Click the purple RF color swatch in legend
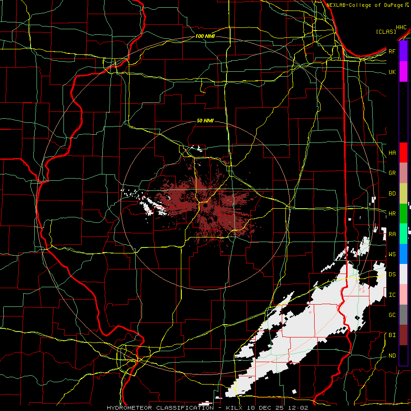 click(403, 51)
